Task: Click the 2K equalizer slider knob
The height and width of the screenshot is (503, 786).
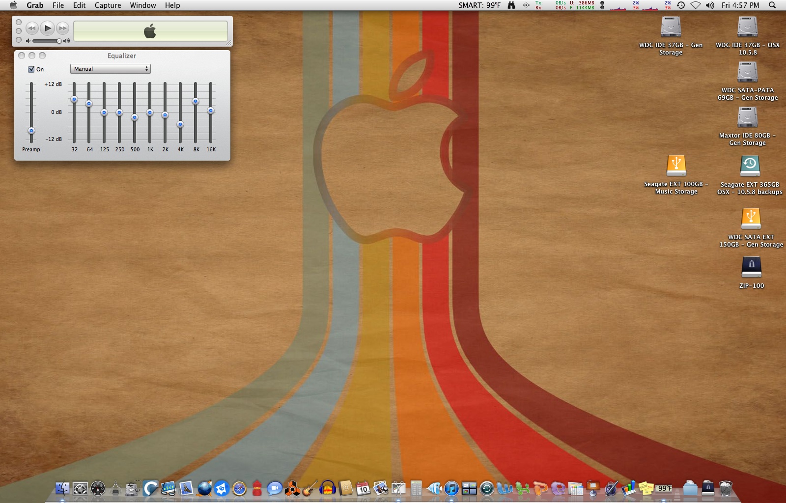Action: [x=165, y=115]
